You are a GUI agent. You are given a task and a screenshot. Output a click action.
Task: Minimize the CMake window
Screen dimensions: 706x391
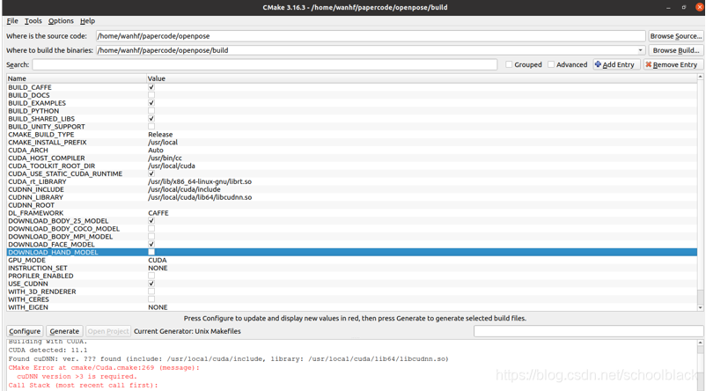click(x=668, y=7)
